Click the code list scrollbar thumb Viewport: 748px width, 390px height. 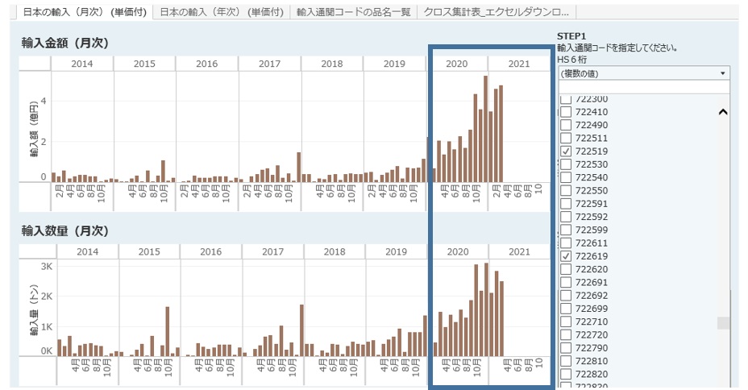724,323
